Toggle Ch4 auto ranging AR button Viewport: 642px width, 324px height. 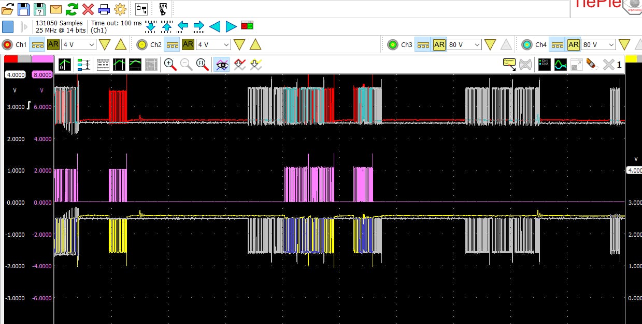pyautogui.click(x=573, y=44)
